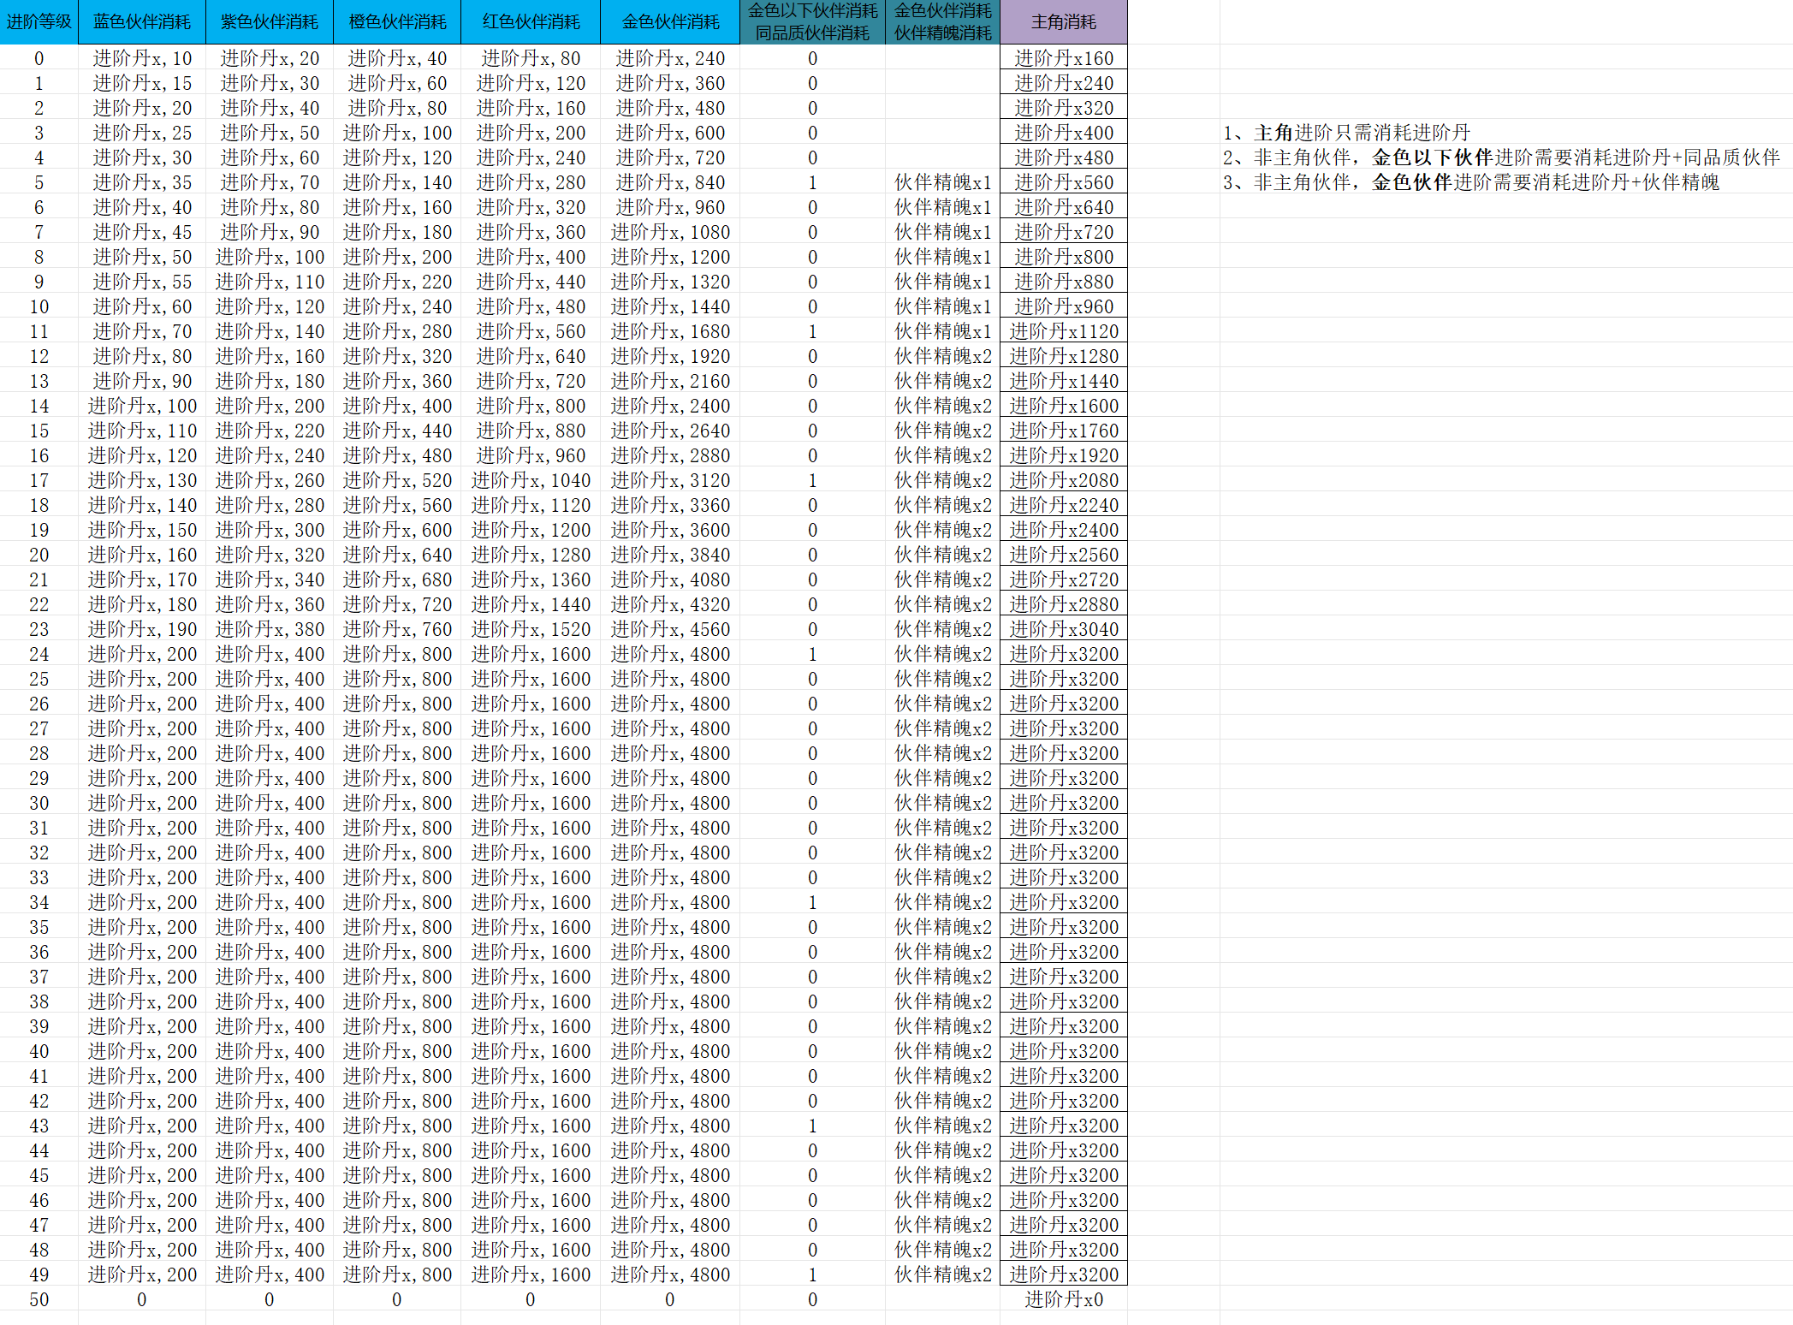Click 伙伴精魄x1 cell in row 5

click(942, 182)
